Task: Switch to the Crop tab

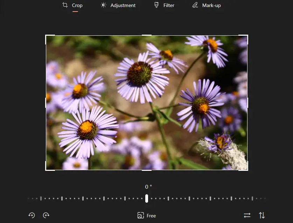Action: (x=72, y=5)
